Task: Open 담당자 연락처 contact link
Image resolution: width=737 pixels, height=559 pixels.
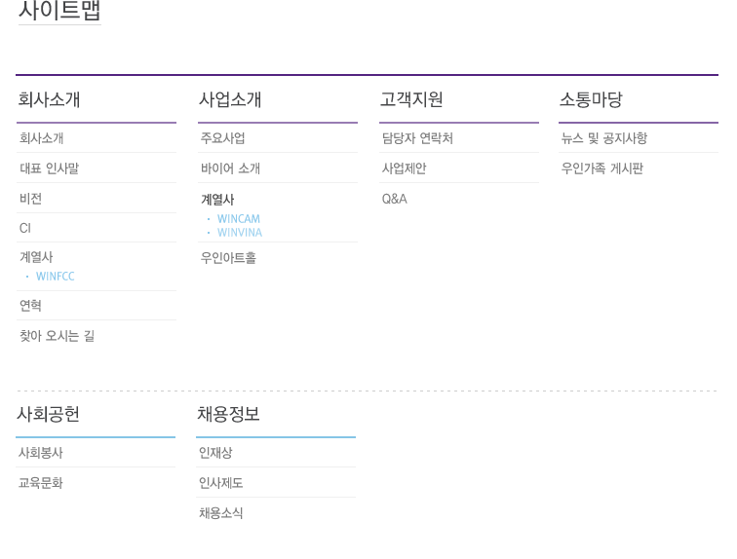Action: (x=417, y=138)
